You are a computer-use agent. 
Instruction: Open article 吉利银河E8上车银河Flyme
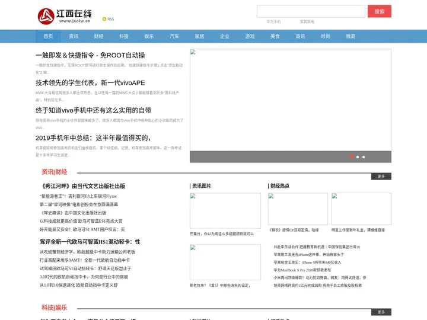pos(78,196)
